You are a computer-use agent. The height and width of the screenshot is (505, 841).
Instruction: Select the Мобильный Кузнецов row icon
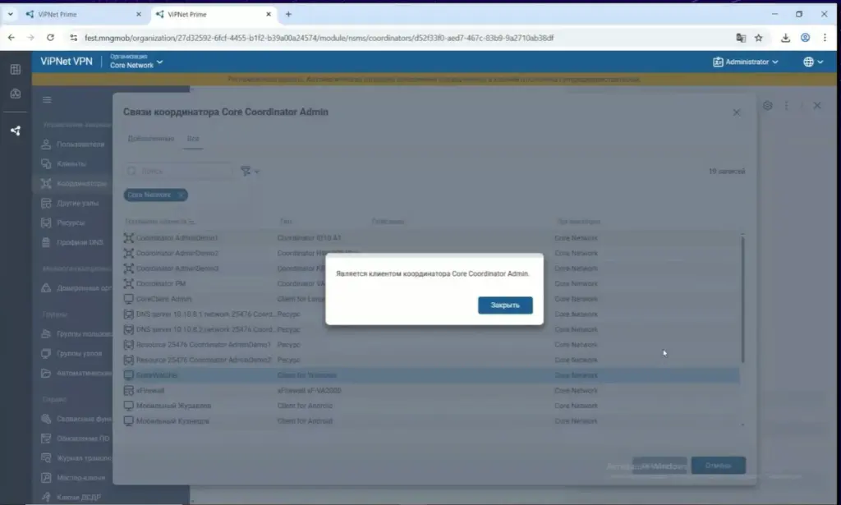129,420
